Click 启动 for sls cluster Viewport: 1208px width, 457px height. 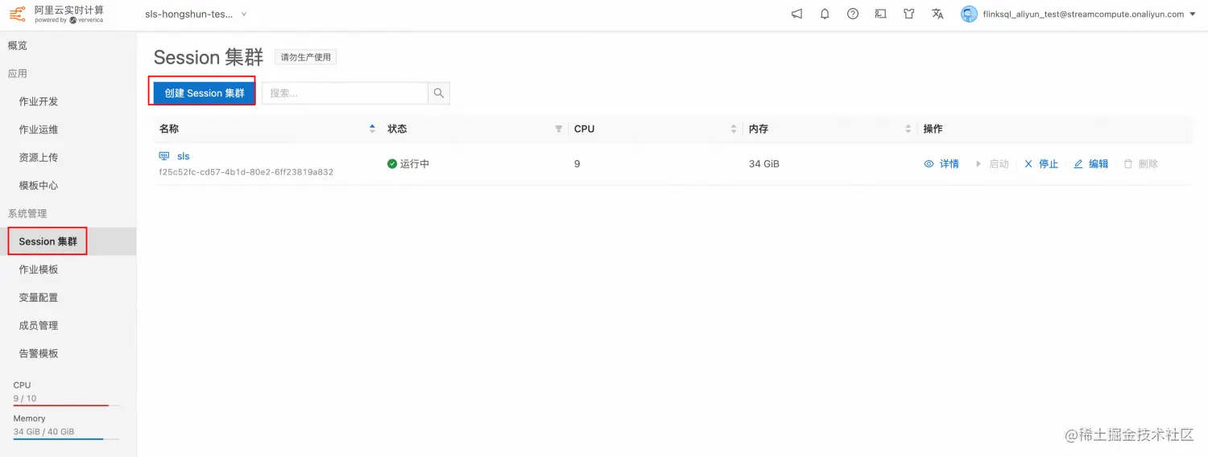(992, 164)
